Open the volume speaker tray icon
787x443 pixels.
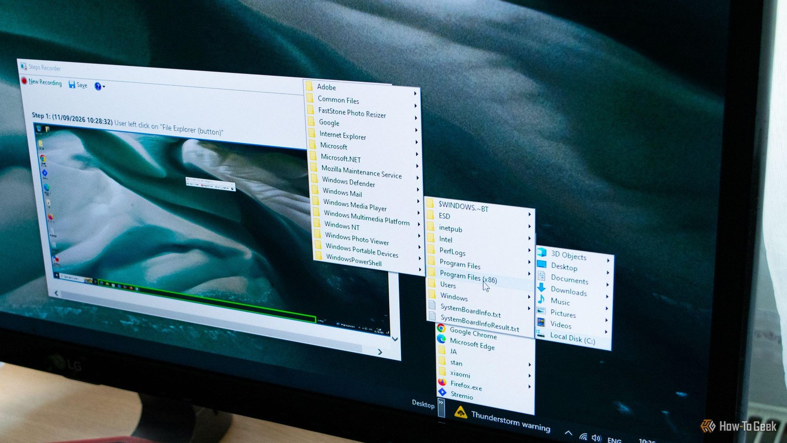click(596, 438)
